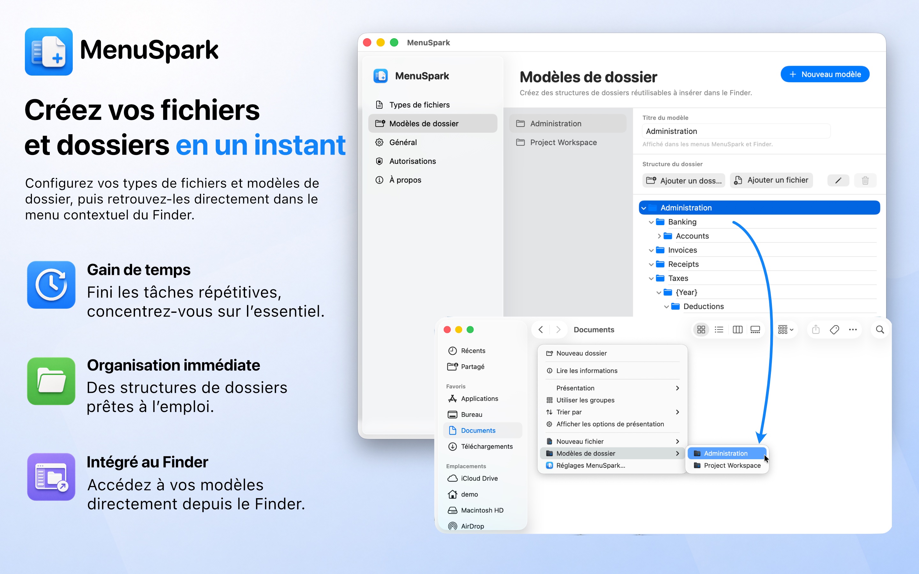Switch Finder to icon view
919x574 pixels.
pyautogui.click(x=701, y=329)
